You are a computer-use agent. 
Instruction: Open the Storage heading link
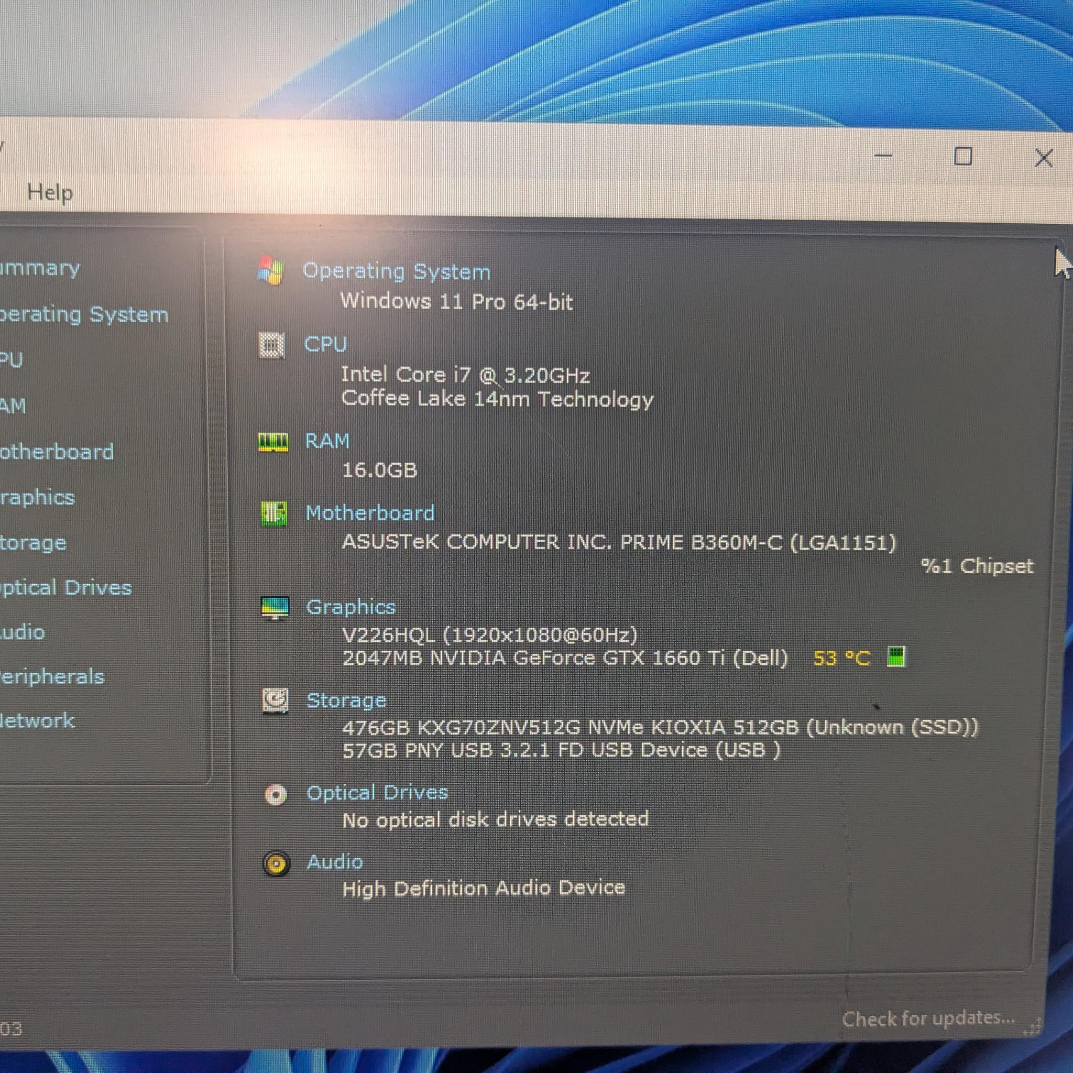(346, 700)
